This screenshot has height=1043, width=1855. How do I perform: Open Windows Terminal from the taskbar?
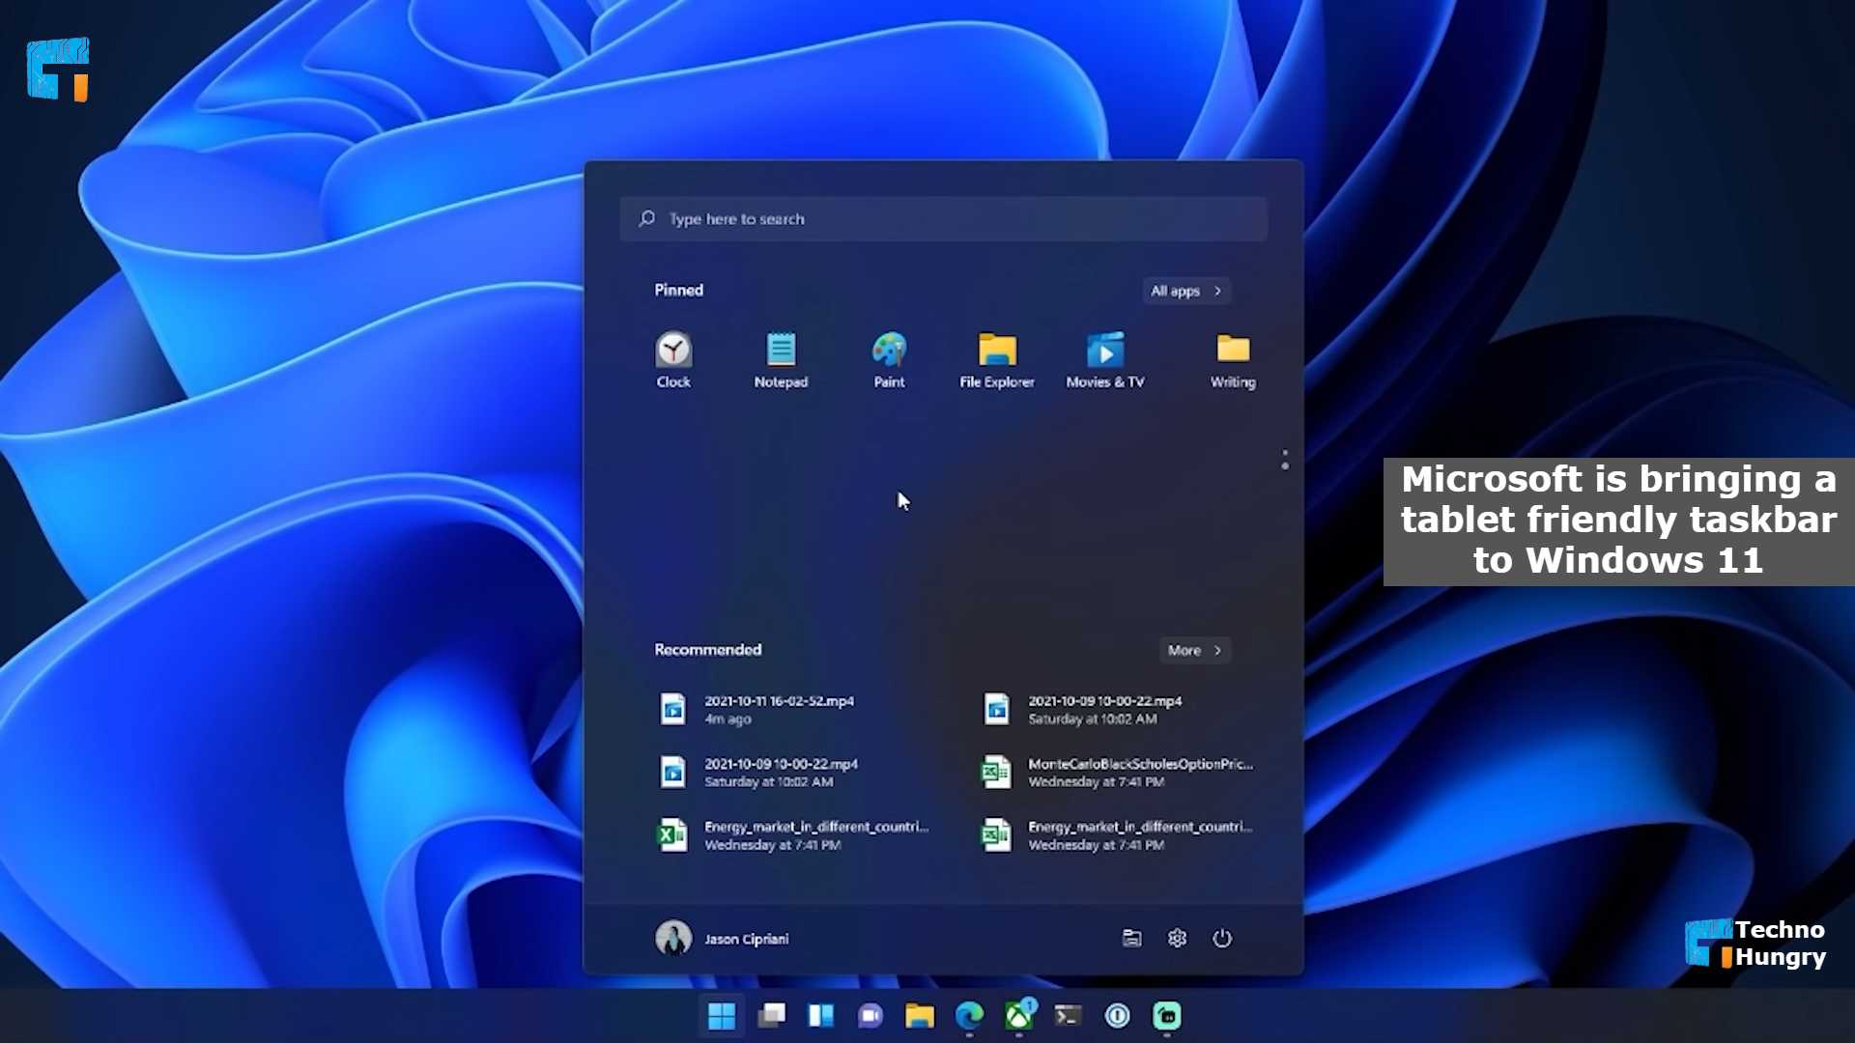[1069, 1015]
